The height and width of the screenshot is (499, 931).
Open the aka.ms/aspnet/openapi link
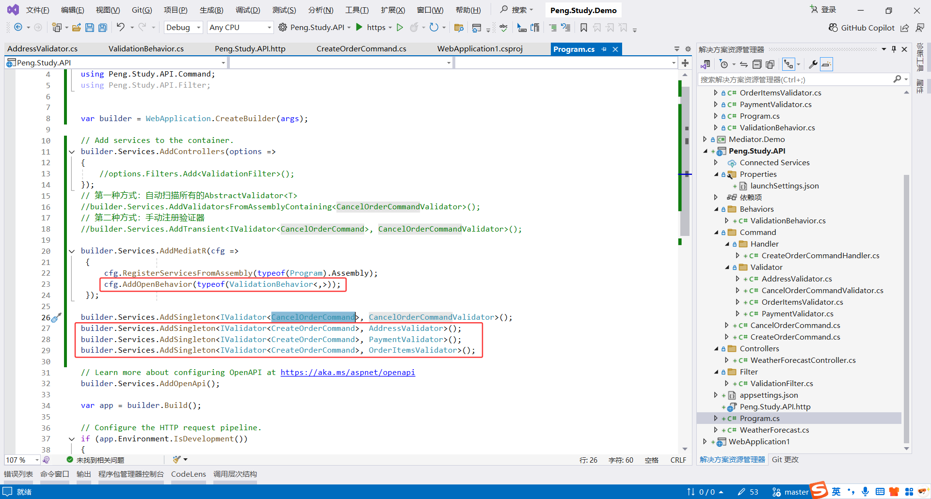[x=348, y=373]
